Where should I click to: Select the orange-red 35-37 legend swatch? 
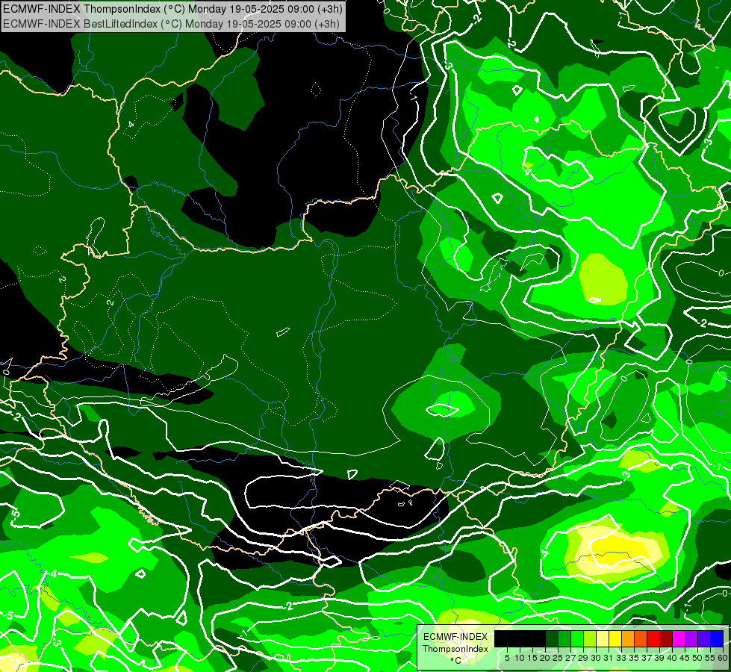(641, 638)
